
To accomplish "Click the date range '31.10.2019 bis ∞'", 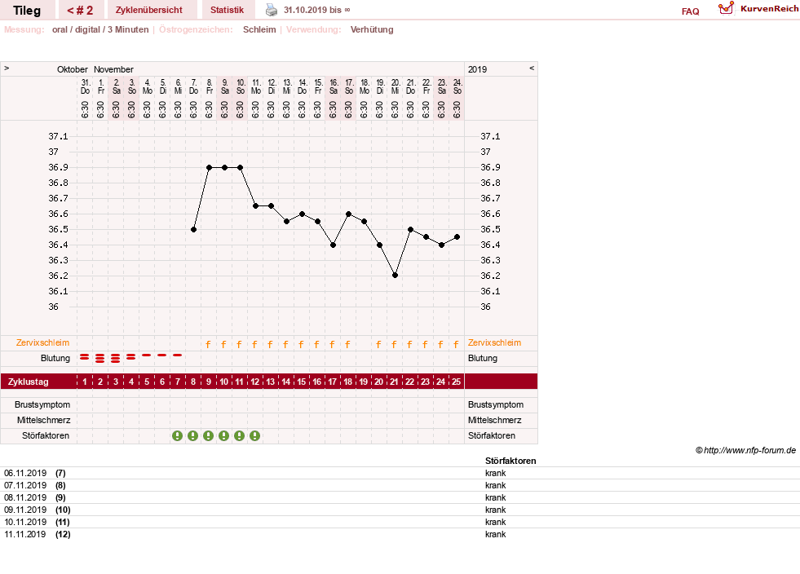I will tap(317, 11).
